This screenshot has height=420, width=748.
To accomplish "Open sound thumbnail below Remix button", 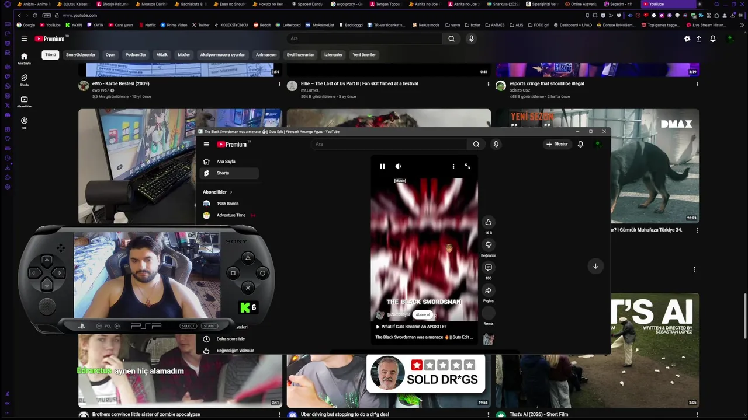I will point(489,339).
